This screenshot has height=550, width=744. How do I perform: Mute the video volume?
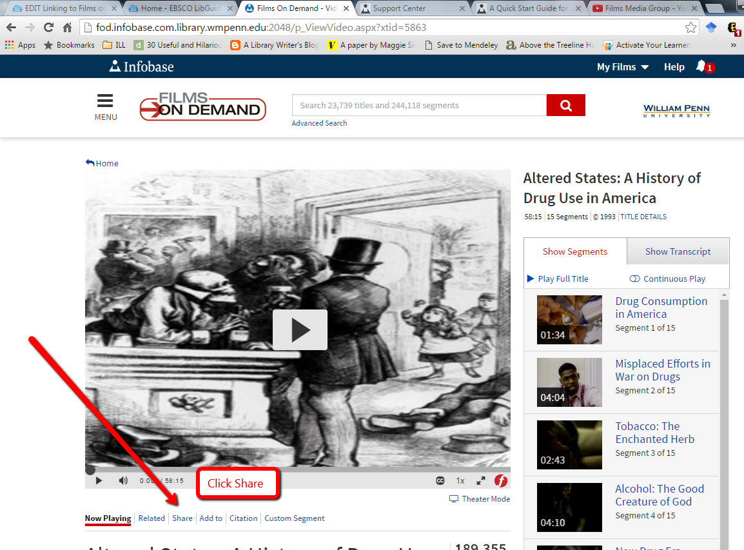pos(122,480)
